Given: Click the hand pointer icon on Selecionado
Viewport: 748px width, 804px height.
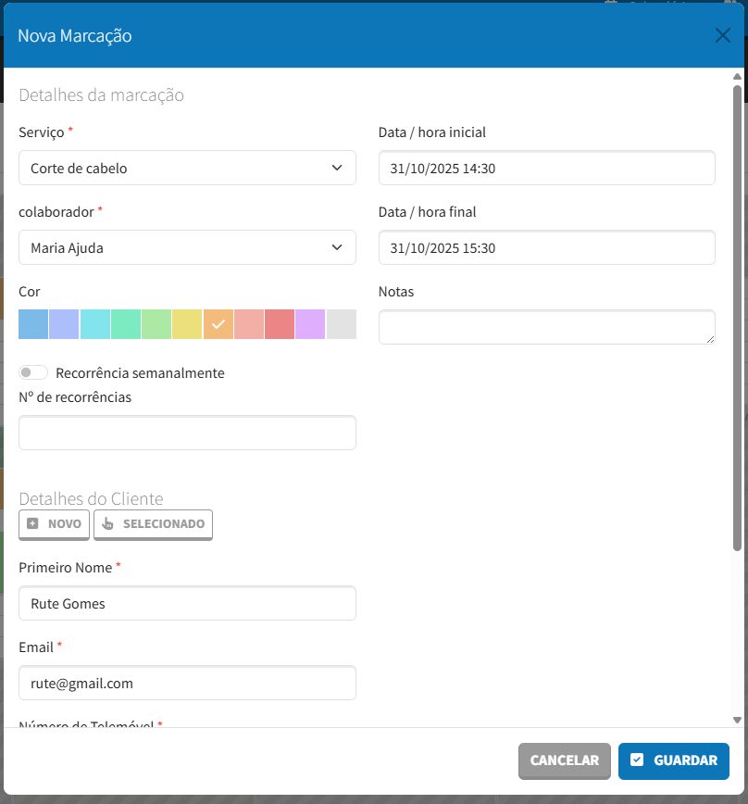Looking at the screenshot, I should (x=107, y=523).
